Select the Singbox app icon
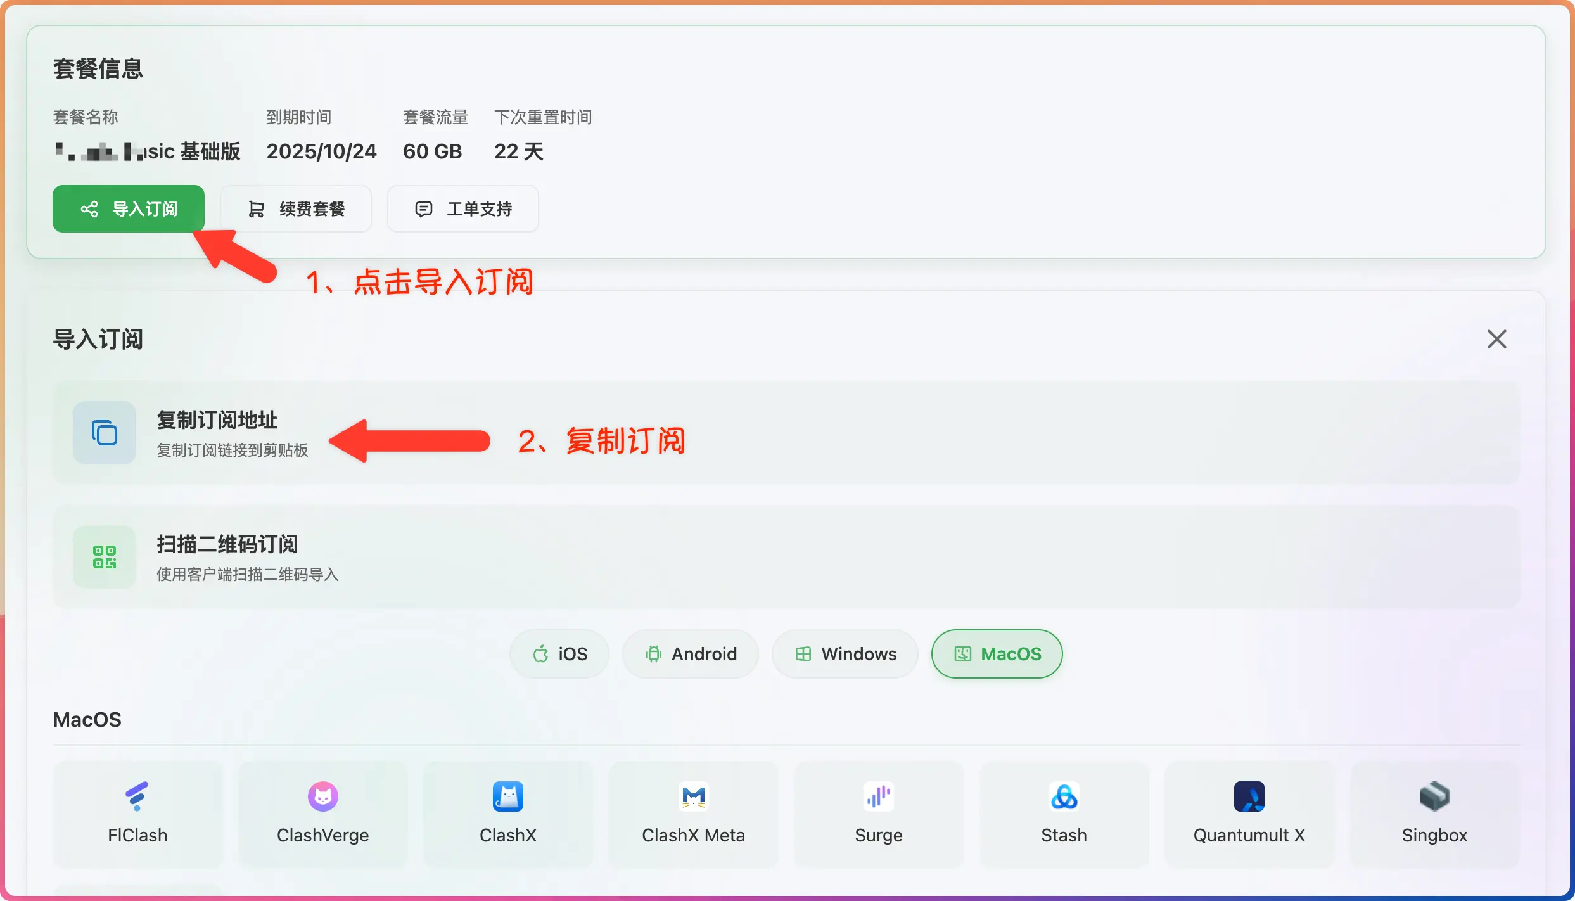The image size is (1575, 901). point(1434,797)
